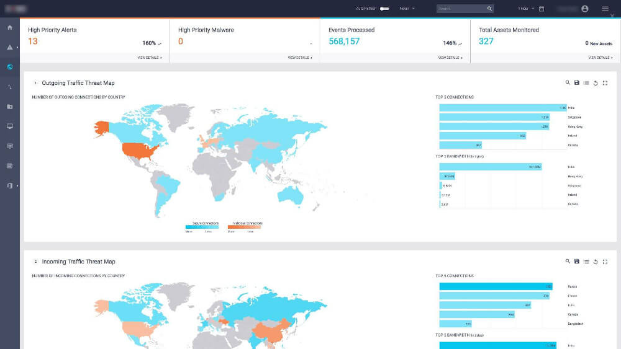The height and width of the screenshot is (349, 621).
Task: Click the India bar in Top 5 Connections
Action: 503,108
